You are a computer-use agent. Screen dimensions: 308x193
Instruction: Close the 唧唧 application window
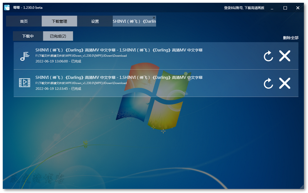[298, 8]
